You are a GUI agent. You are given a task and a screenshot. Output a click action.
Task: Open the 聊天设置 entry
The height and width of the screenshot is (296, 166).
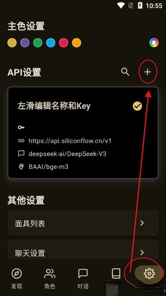click(x=83, y=250)
